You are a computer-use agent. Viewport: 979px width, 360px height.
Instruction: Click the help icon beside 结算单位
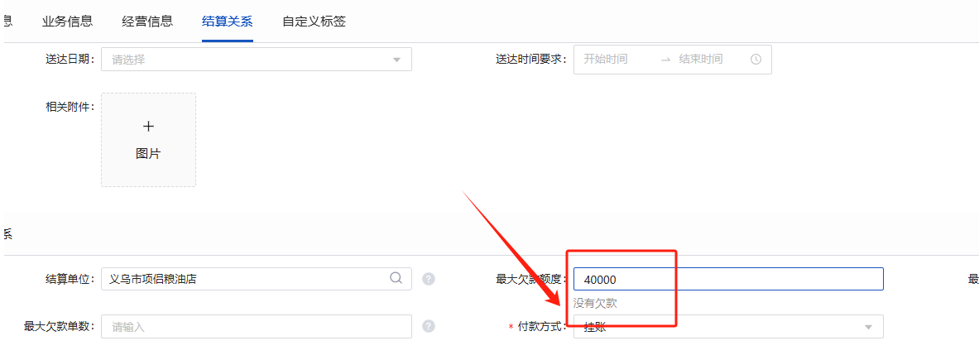coord(429,279)
